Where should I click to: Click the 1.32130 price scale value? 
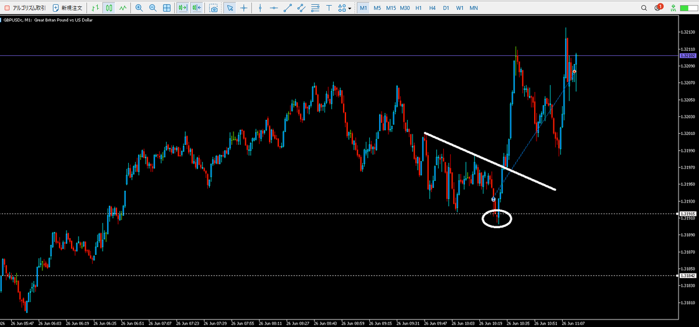pyautogui.click(x=687, y=32)
